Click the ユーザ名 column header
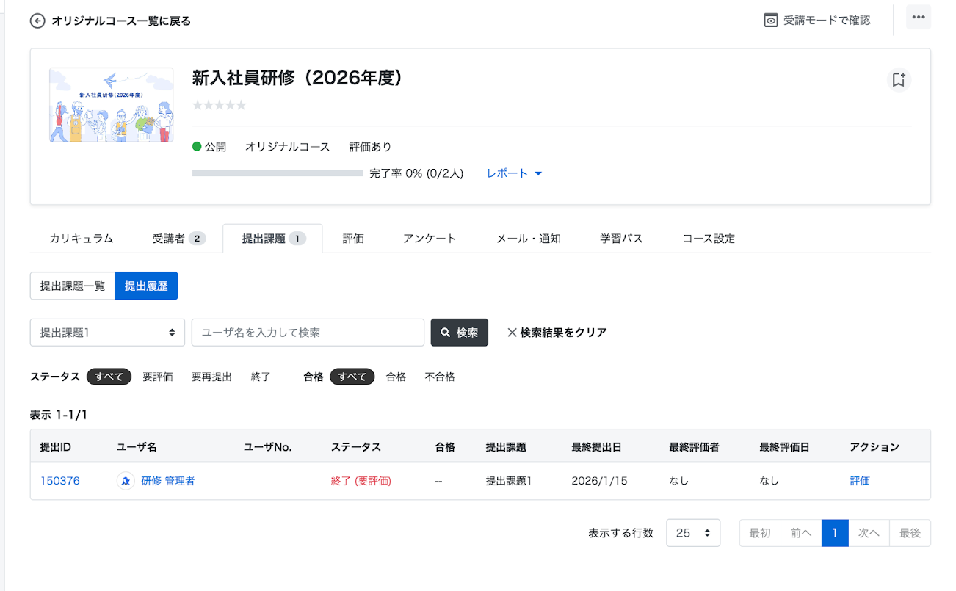 [x=137, y=446]
